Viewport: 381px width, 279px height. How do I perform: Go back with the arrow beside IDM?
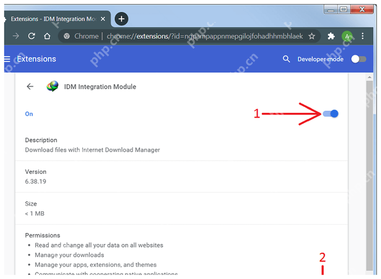[x=30, y=87]
